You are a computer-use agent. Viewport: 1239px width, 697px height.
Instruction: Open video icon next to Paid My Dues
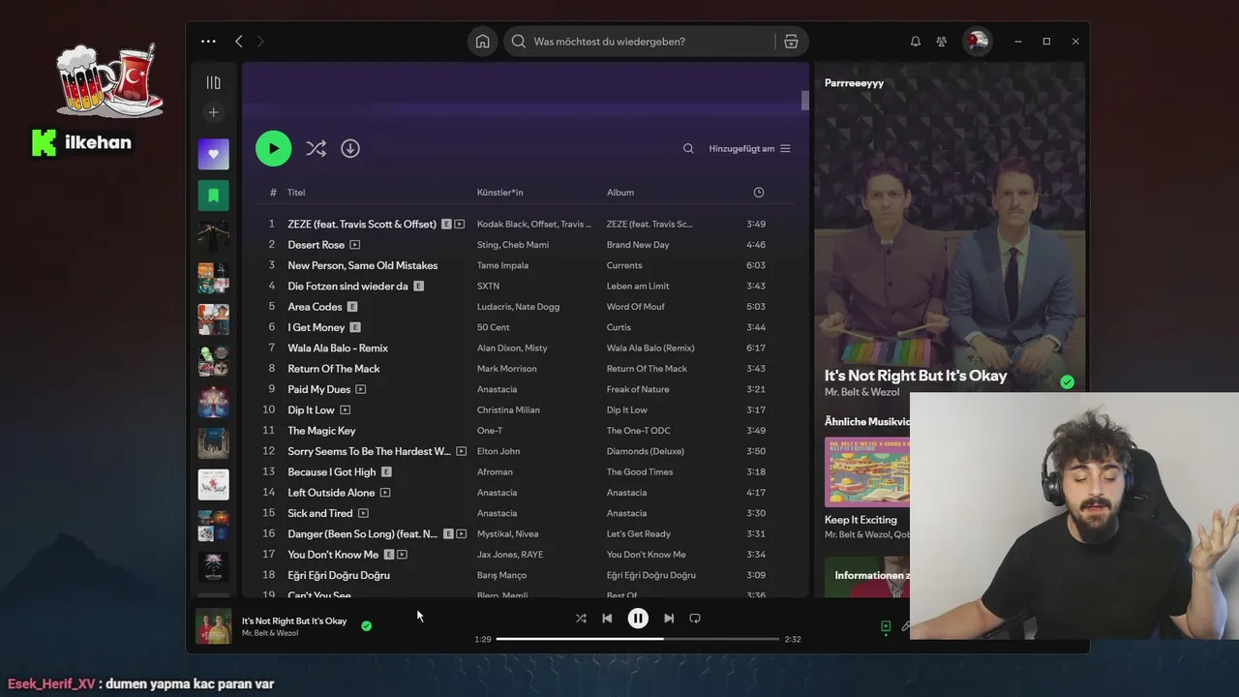pos(361,389)
